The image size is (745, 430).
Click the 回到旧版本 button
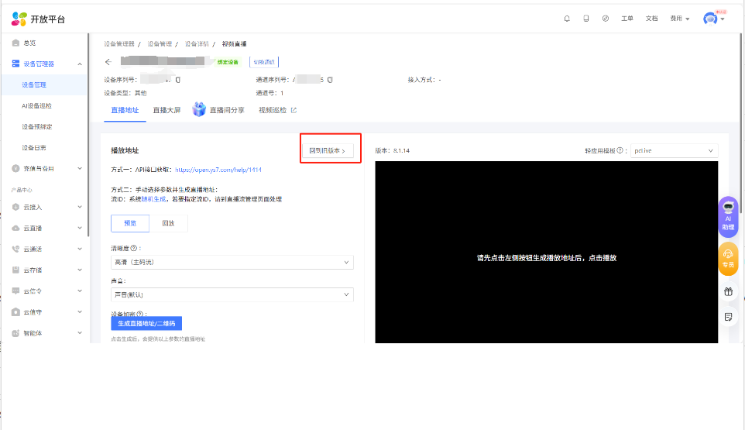[328, 150]
